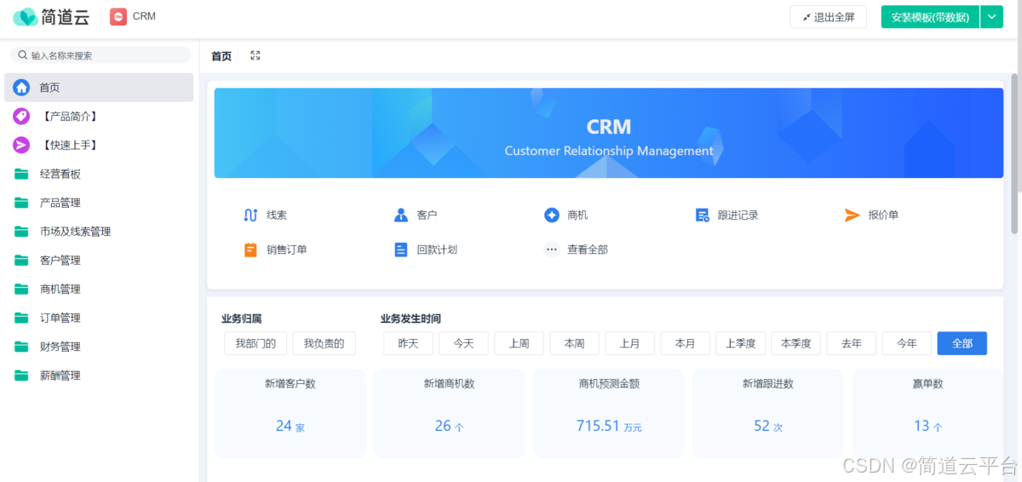
Task: Select the 上周 time filter
Action: point(520,343)
